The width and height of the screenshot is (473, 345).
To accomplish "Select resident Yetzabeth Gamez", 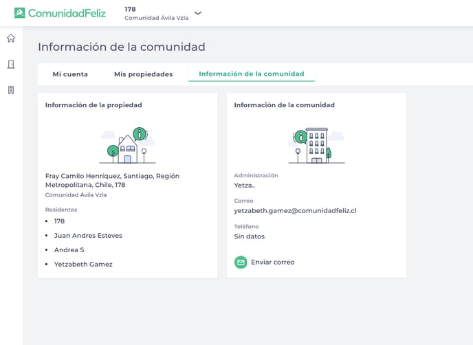I will point(83,265).
